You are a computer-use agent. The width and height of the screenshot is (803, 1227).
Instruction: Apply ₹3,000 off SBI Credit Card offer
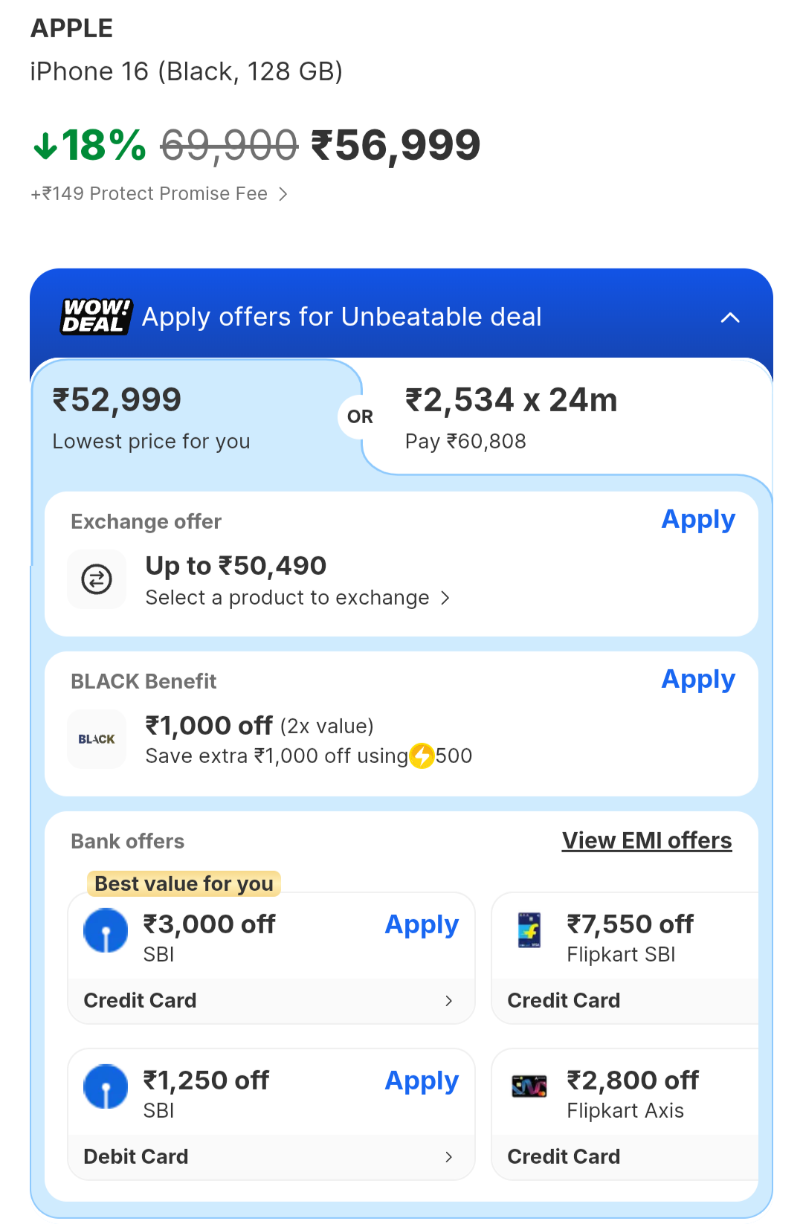(x=421, y=924)
